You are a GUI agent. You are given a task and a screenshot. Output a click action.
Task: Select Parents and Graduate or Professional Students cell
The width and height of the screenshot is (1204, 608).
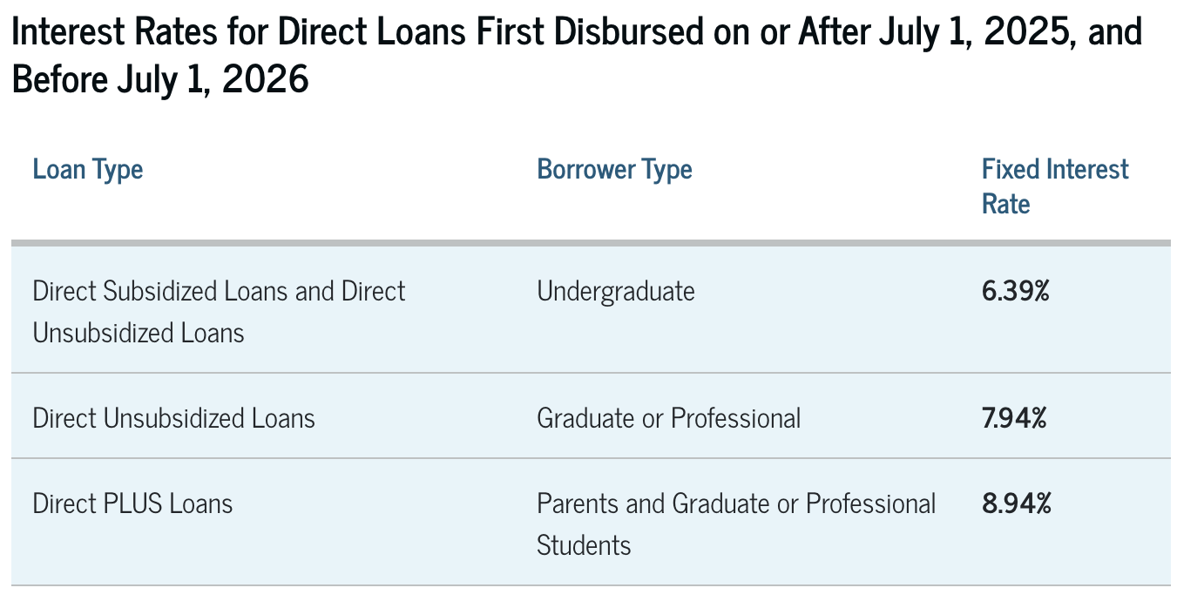[x=736, y=524]
